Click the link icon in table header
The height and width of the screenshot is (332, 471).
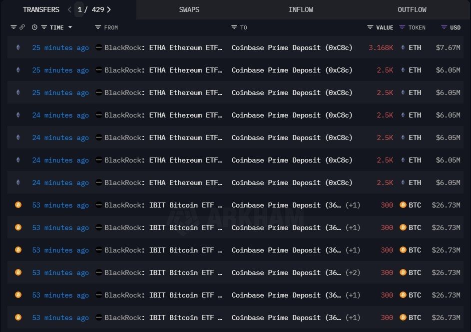pos(22,27)
